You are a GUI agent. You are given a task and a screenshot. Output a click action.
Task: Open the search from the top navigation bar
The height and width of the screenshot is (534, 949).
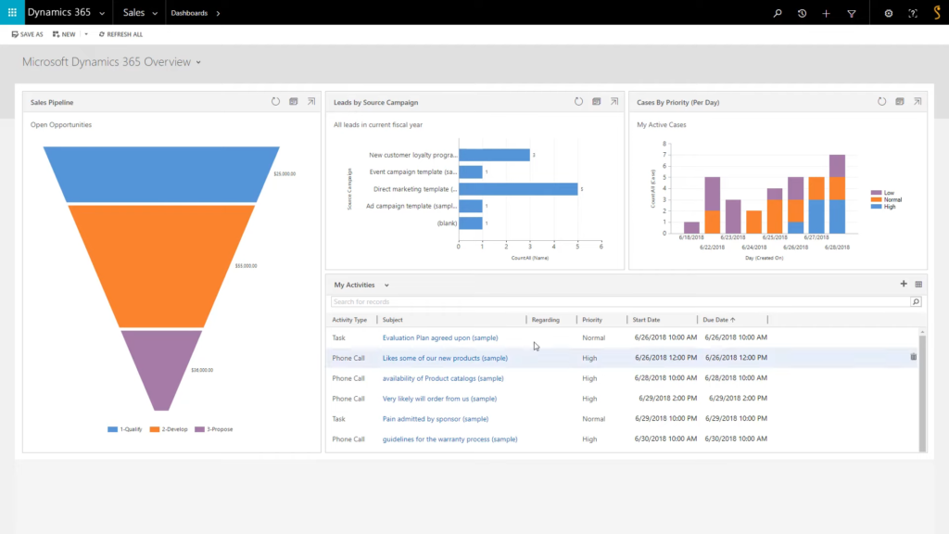coord(777,13)
